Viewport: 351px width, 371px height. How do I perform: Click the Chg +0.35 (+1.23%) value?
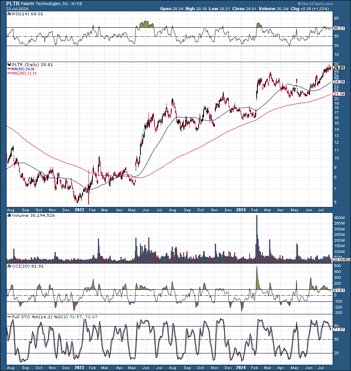click(310, 9)
